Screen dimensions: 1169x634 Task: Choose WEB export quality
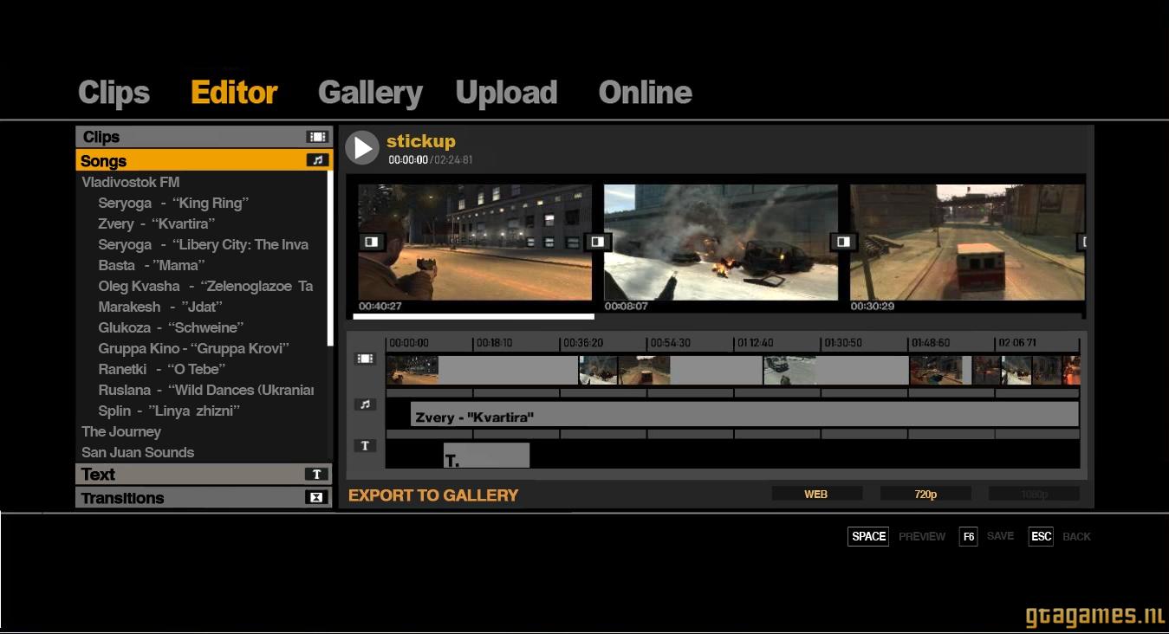click(816, 494)
